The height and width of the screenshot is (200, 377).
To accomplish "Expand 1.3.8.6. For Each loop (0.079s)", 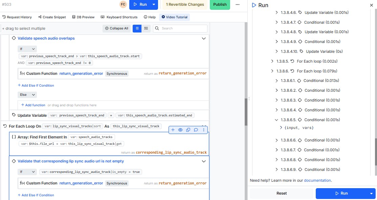I will pyautogui.click(x=272, y=71).
